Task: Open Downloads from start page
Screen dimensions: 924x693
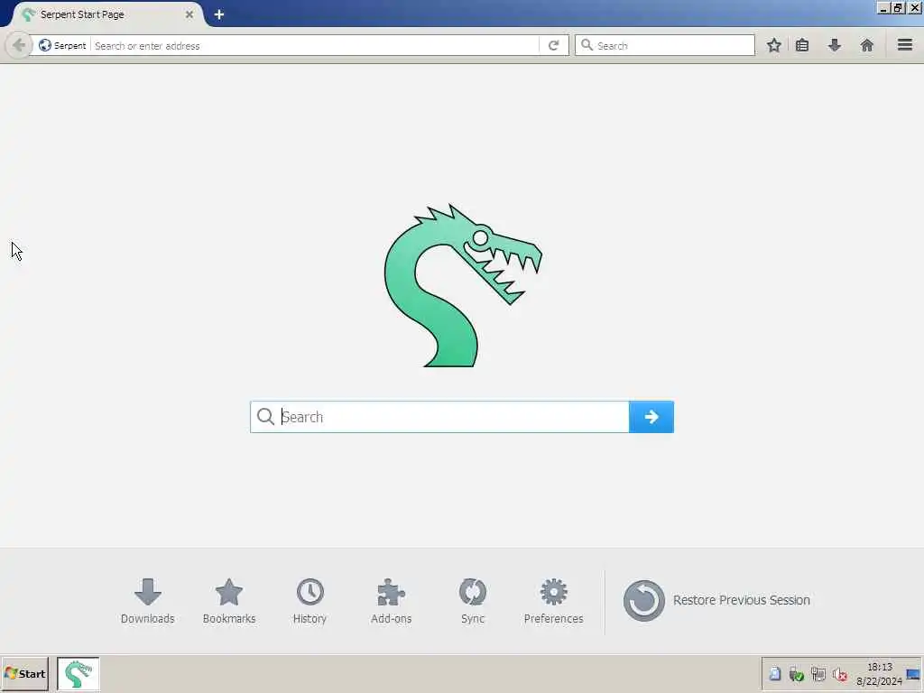Action: [147, 601]
